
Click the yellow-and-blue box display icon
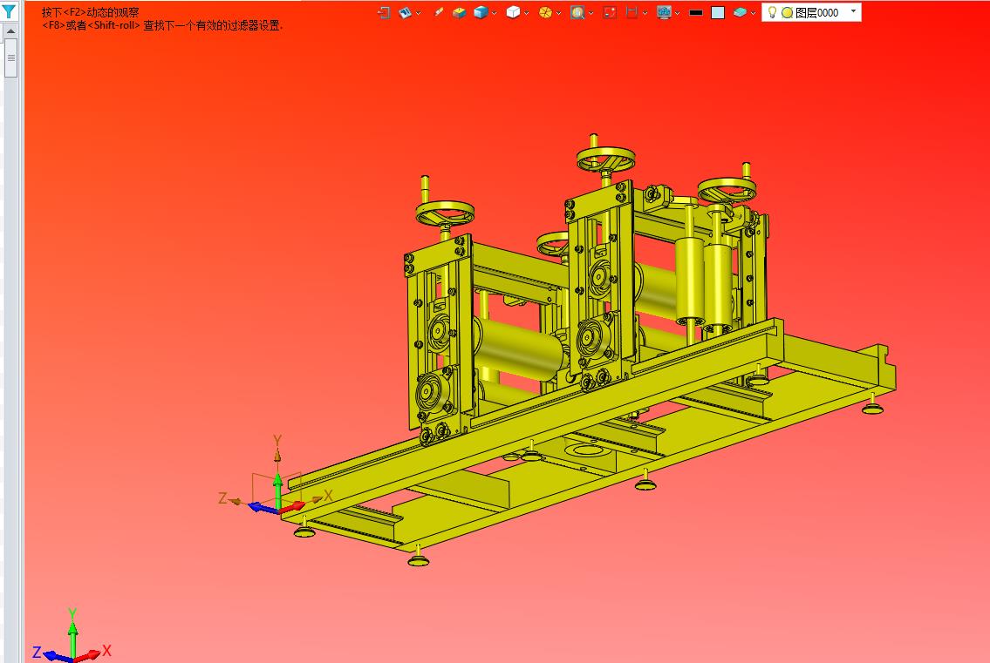coord(459,12)
